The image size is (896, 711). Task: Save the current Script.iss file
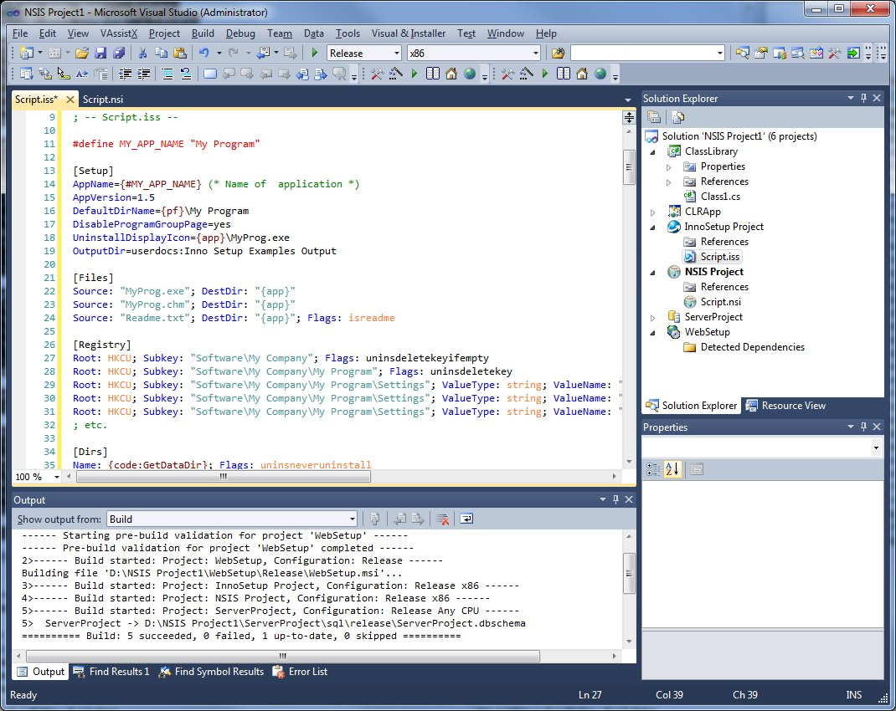(x=100, y=53)
